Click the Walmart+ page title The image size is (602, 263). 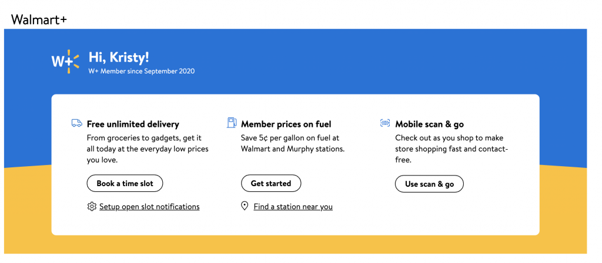(x=39, y=19)
